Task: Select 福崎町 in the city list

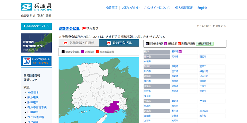Action: click(175, 106)
